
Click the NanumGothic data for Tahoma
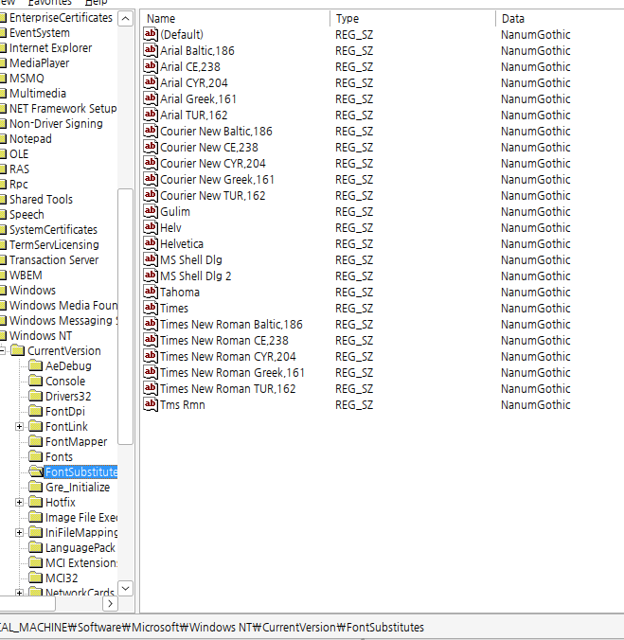(535, 293)
